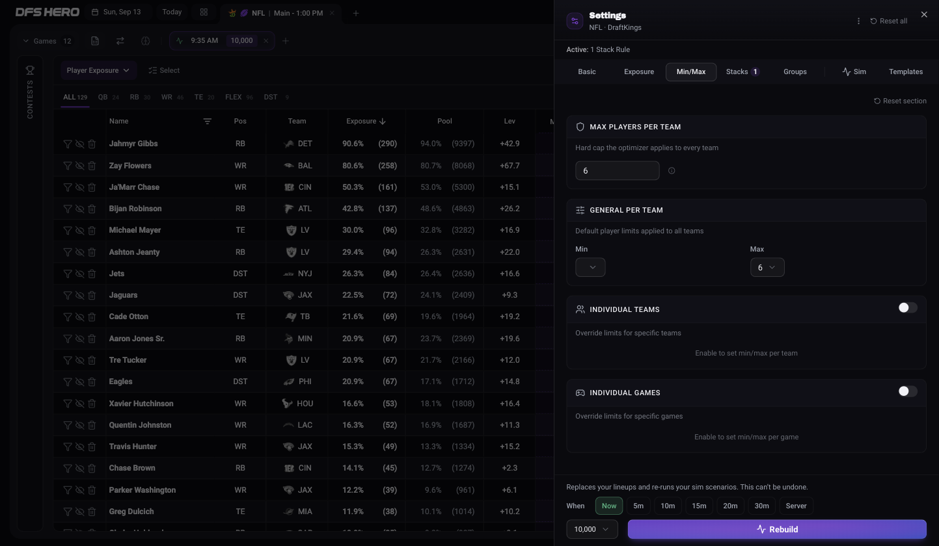Add a new slate tab with plus icon

click(355, 13)
